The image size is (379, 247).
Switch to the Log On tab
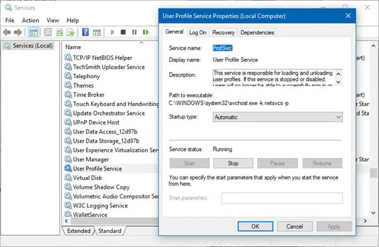(x=198, y=32)
